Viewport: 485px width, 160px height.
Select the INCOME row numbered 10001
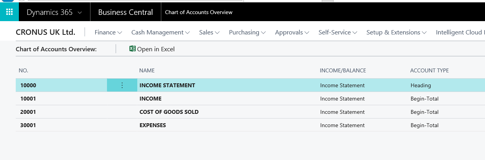[150, 99]
